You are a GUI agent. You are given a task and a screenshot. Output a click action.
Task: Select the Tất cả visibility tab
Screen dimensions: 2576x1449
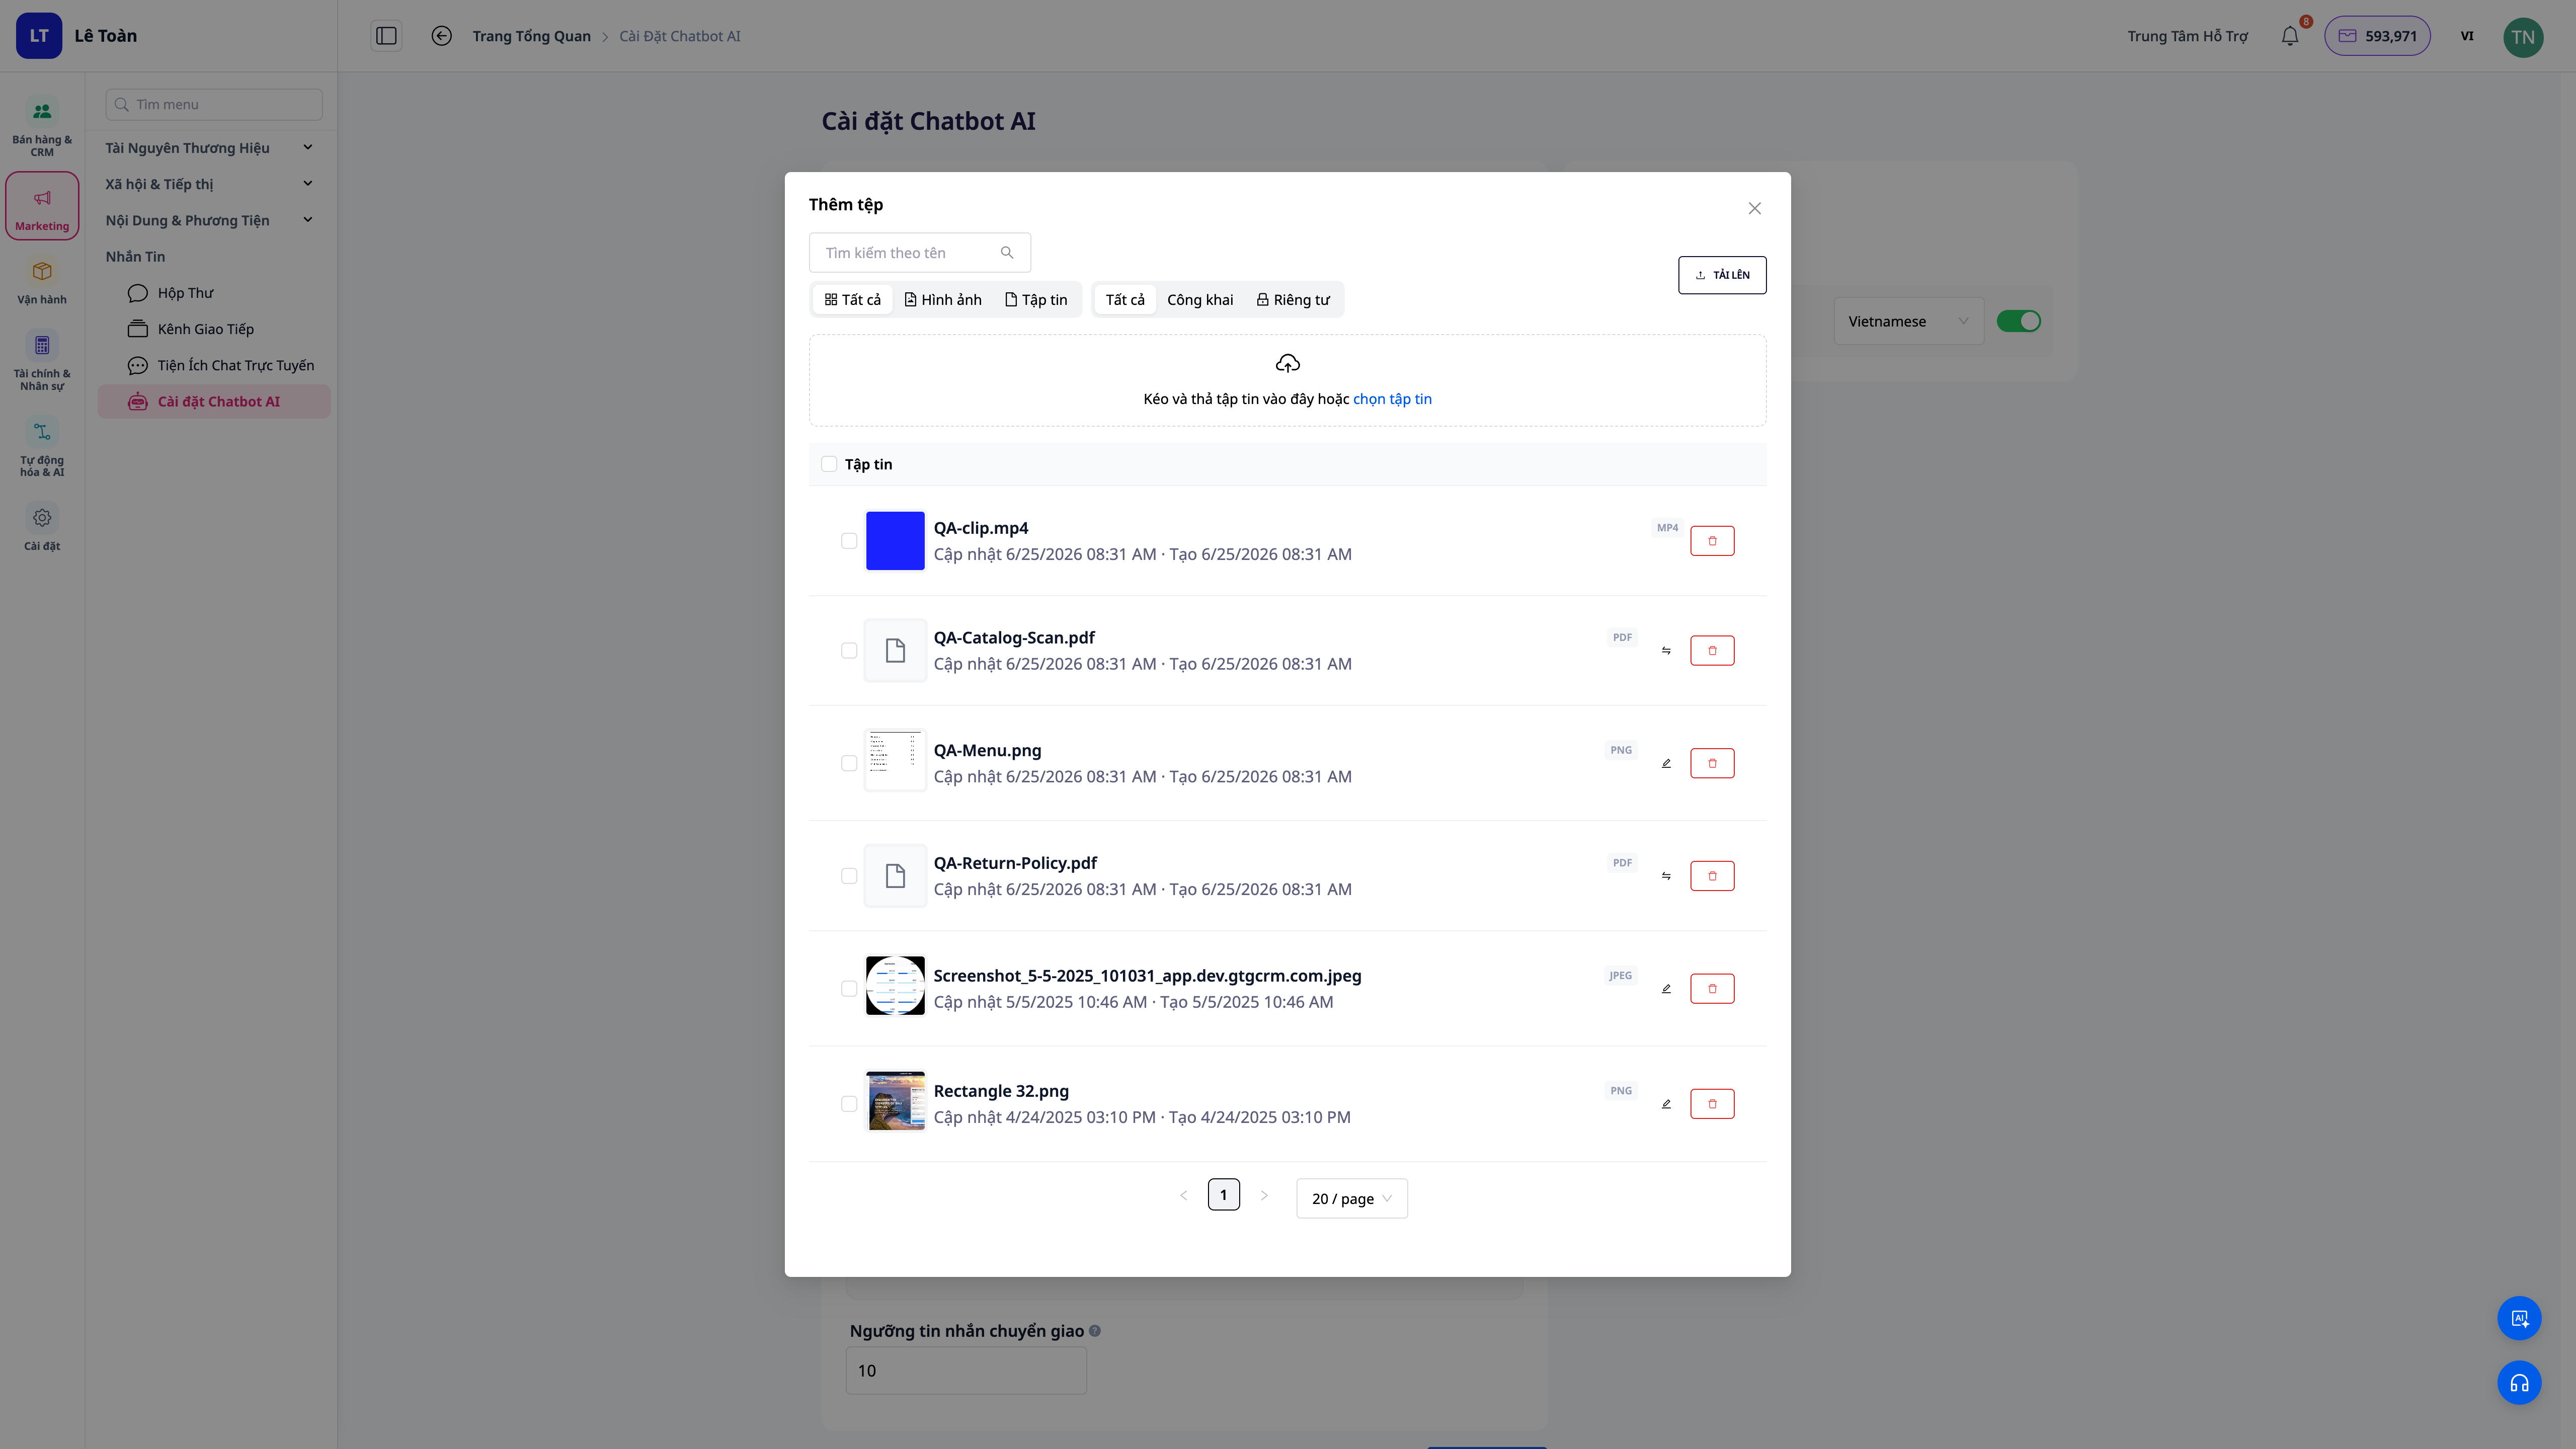(1124, 300)
